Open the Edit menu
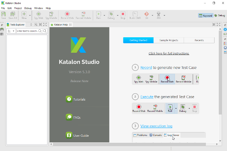 (x=9, y=8)
